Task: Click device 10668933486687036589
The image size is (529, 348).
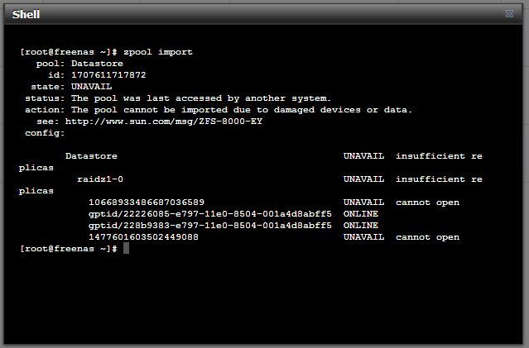Action: [x=147, y=203]
